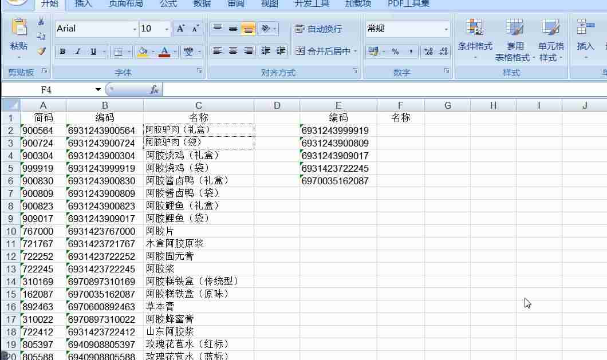The width and height of the screenshot is (607, 360).
Task: Toggle italic formatting
Action: pos(78,51)
